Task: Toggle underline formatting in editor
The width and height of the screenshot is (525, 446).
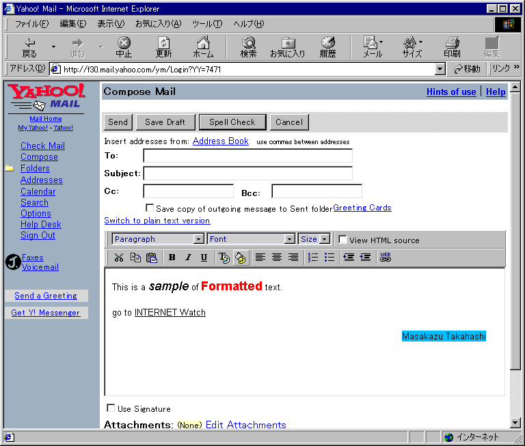Action: click(204, 257)
